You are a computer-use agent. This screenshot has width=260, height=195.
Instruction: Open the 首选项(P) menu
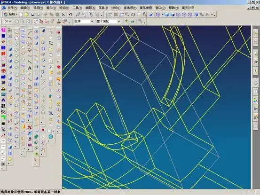(130, 8)
